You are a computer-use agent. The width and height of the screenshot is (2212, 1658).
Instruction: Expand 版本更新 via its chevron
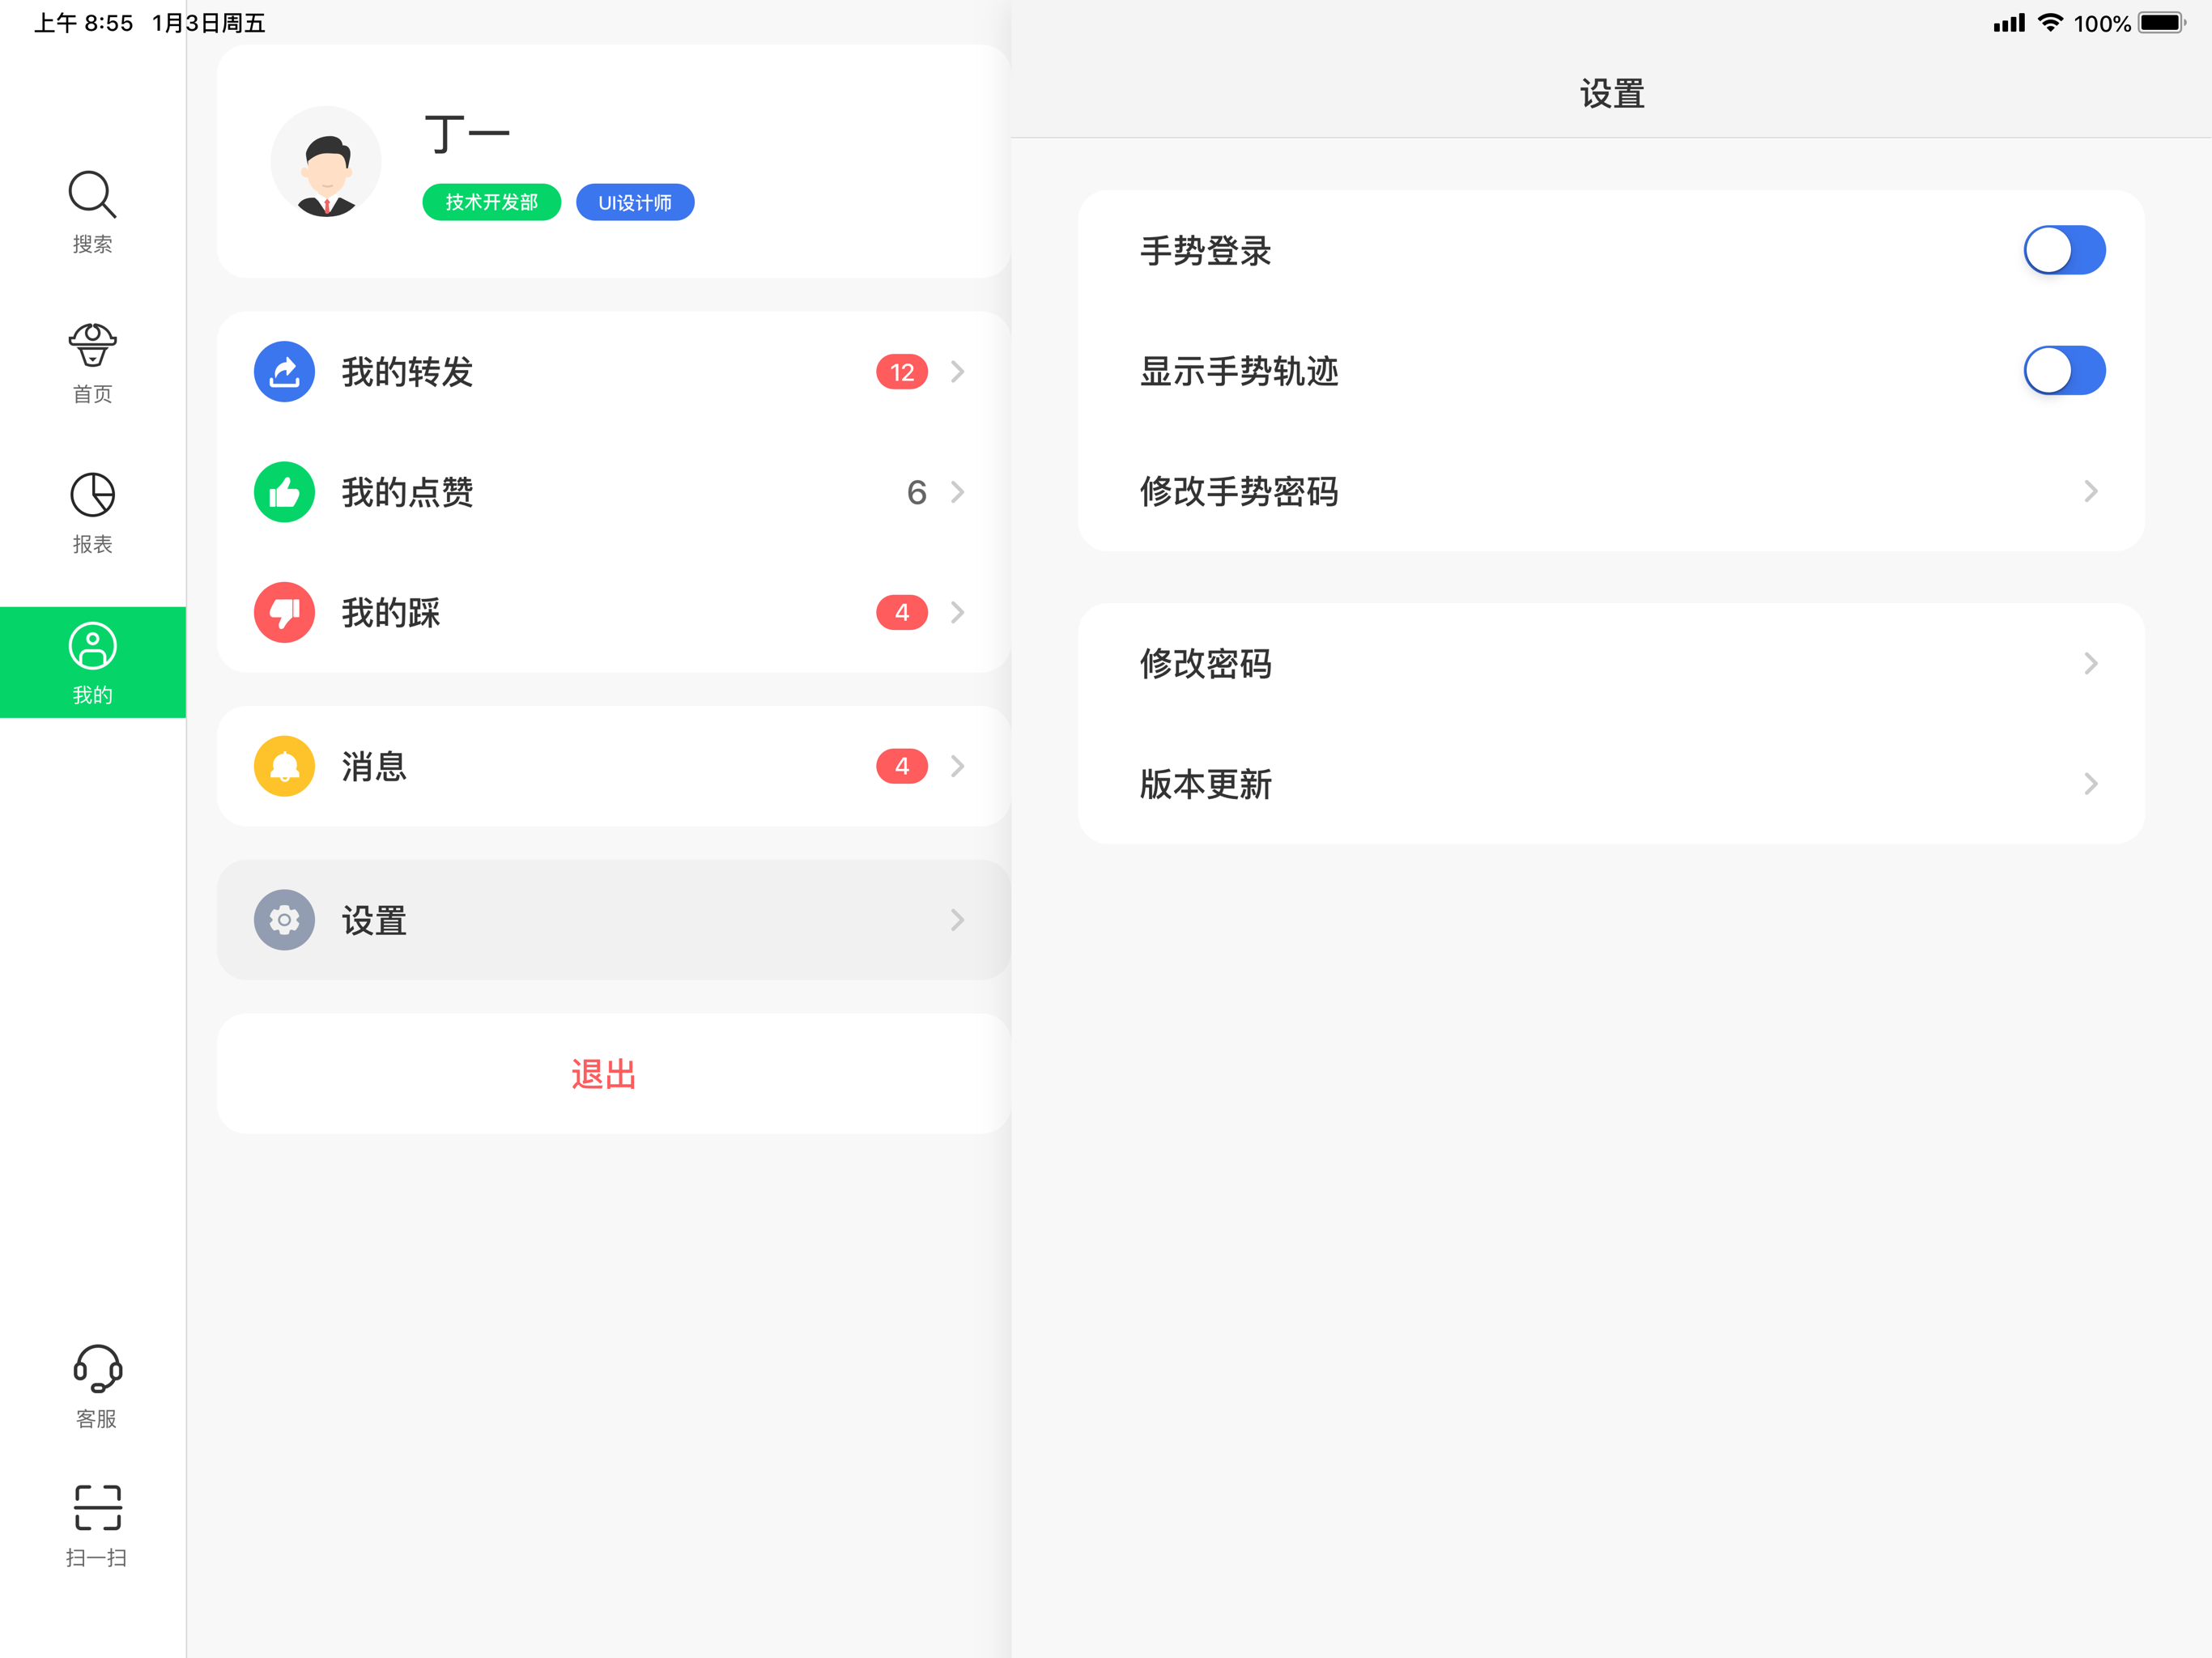(2090, 783)
